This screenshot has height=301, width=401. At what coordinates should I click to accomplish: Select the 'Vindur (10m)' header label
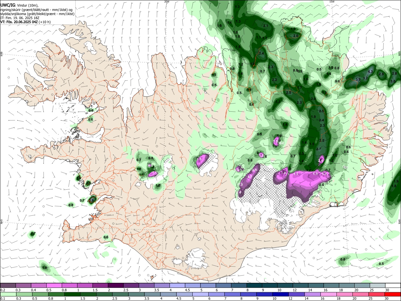(27, 5)
